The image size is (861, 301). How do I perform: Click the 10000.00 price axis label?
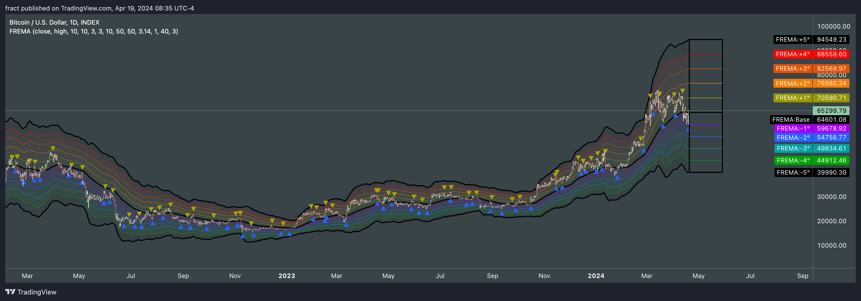point(832,246)
